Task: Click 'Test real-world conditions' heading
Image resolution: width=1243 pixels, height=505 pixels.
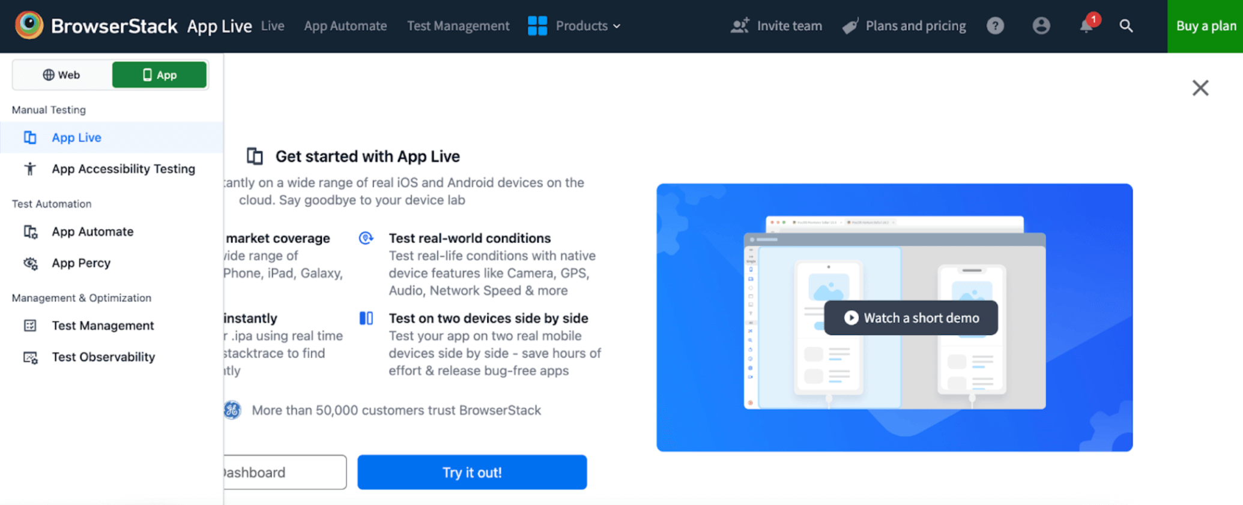Action: (470, 238)
